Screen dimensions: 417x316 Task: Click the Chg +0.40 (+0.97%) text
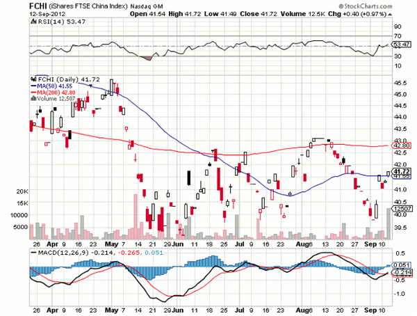357,14
